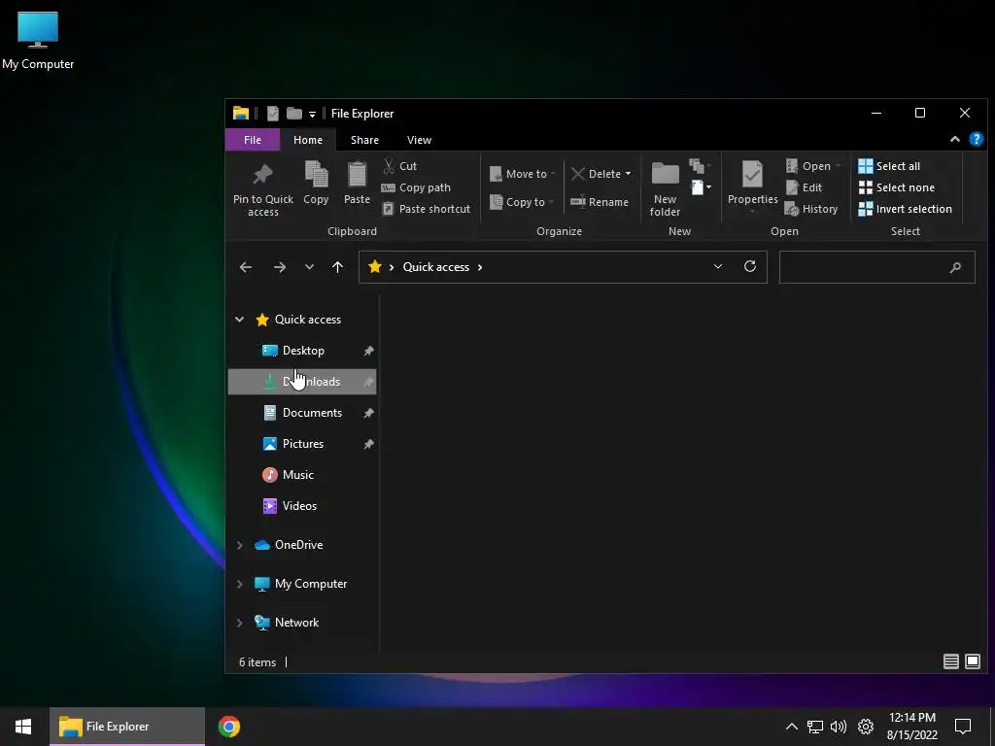995x746 pixels.
Task: Launch Google Chrome from the taskbar
Action: pos(229,727)
